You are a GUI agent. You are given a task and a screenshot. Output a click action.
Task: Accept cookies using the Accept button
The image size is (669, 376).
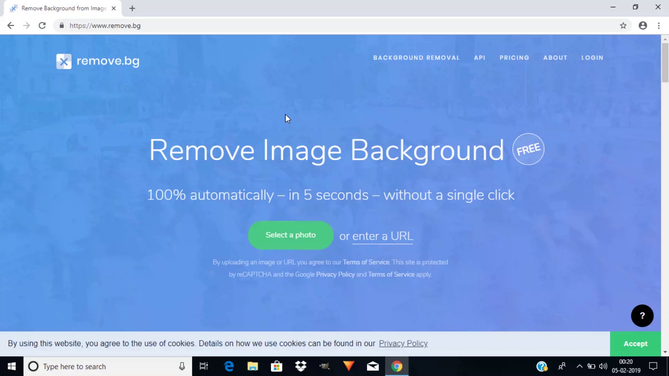(x=636, y=343)
